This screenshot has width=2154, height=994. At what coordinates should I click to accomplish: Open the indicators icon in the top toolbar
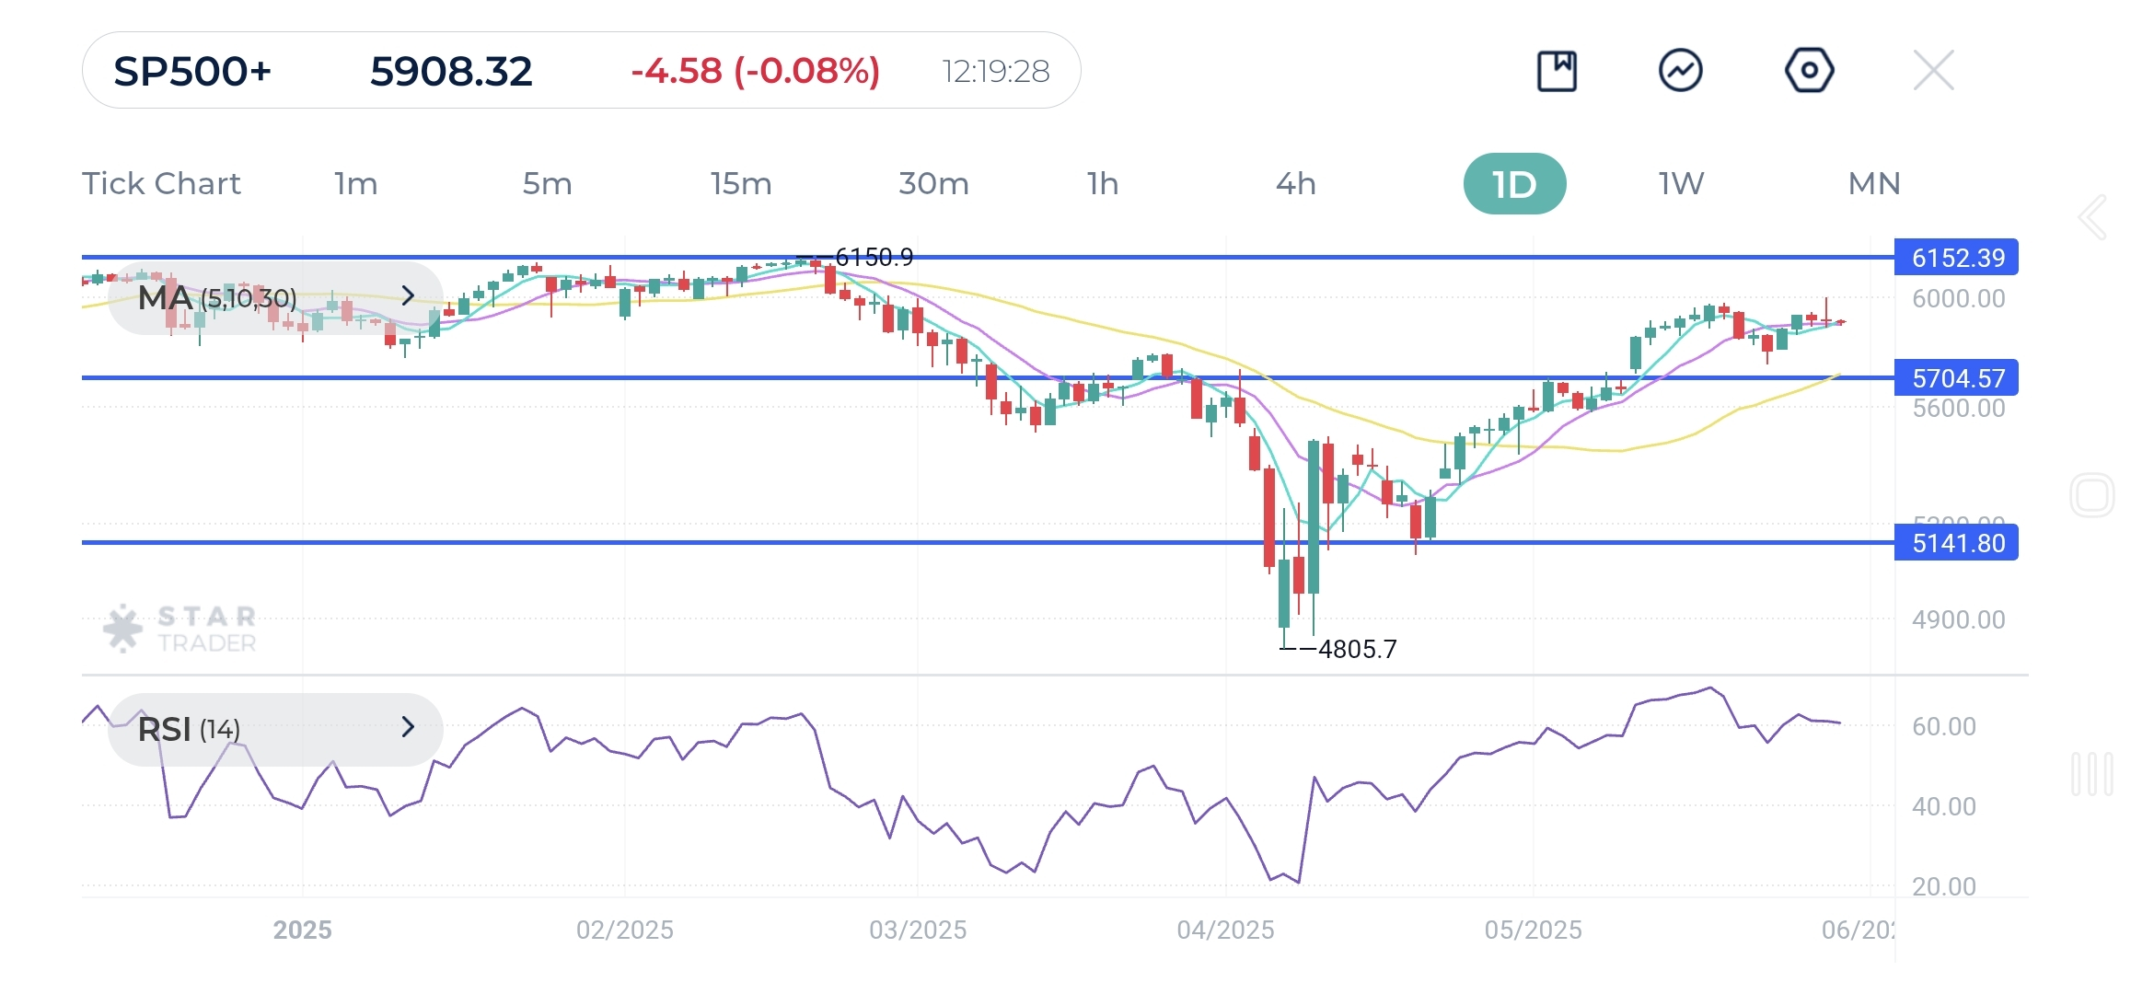(1682, 69)
